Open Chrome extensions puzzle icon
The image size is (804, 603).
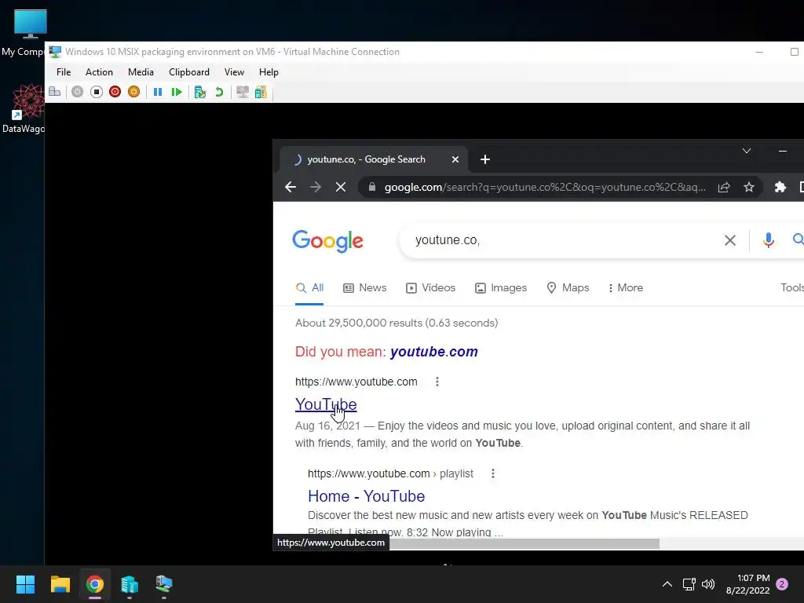780,187
